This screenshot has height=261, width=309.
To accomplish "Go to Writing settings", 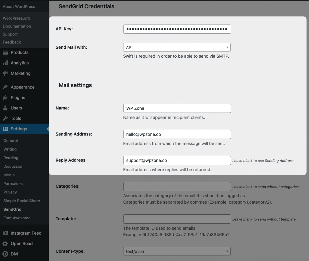I will click(x=10, y=149).
